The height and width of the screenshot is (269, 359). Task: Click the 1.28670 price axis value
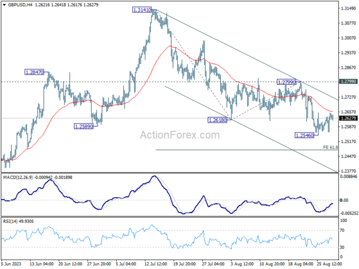coord(348,68)
